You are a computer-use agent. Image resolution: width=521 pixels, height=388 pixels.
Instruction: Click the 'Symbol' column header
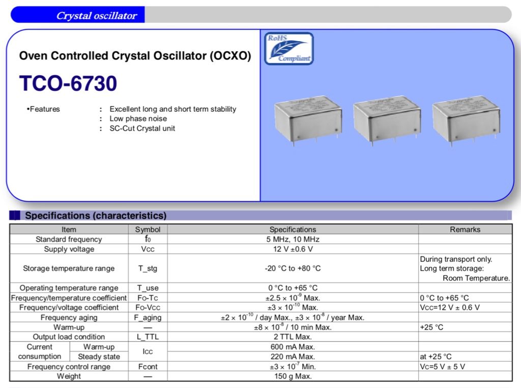click(x=148, y=229)
